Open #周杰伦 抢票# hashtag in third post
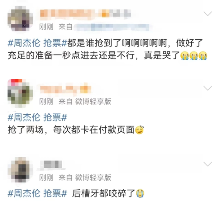This screenshot has width=218, height=201. [37, 193]
